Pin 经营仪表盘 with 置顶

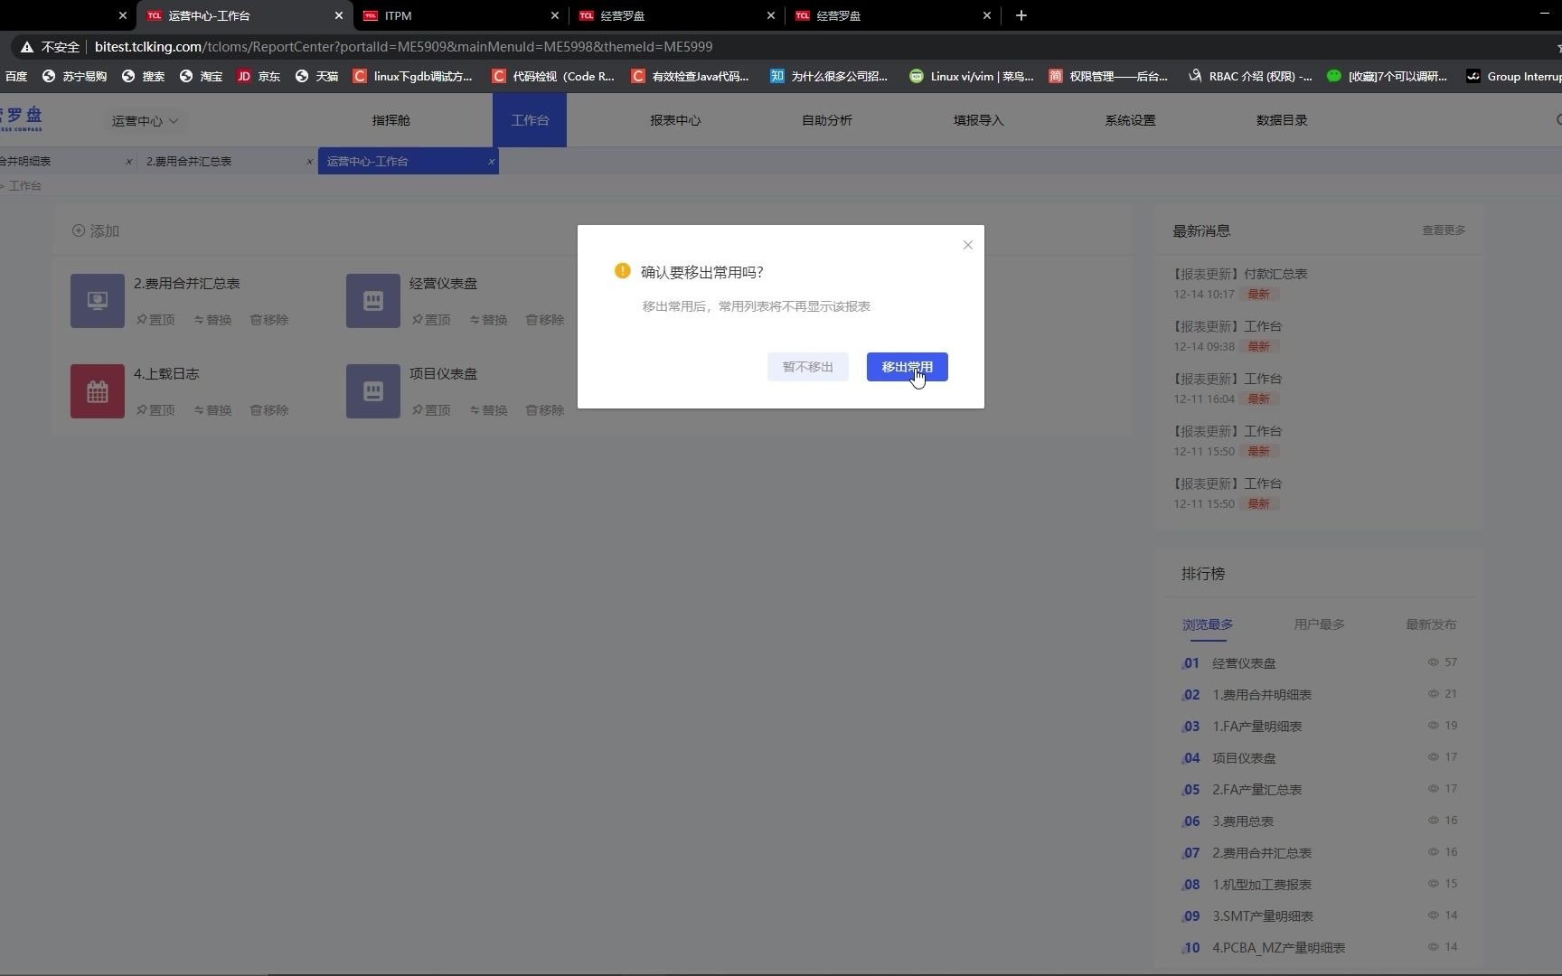coord(431,320)
